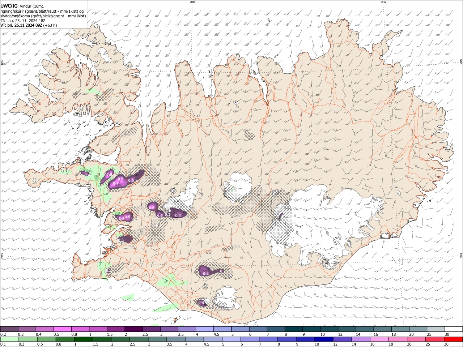Select the bright pink 0.5 swatch in the top legend row
Image resolution: width=463 pixels, height=347 pixels.
(62, 329)
